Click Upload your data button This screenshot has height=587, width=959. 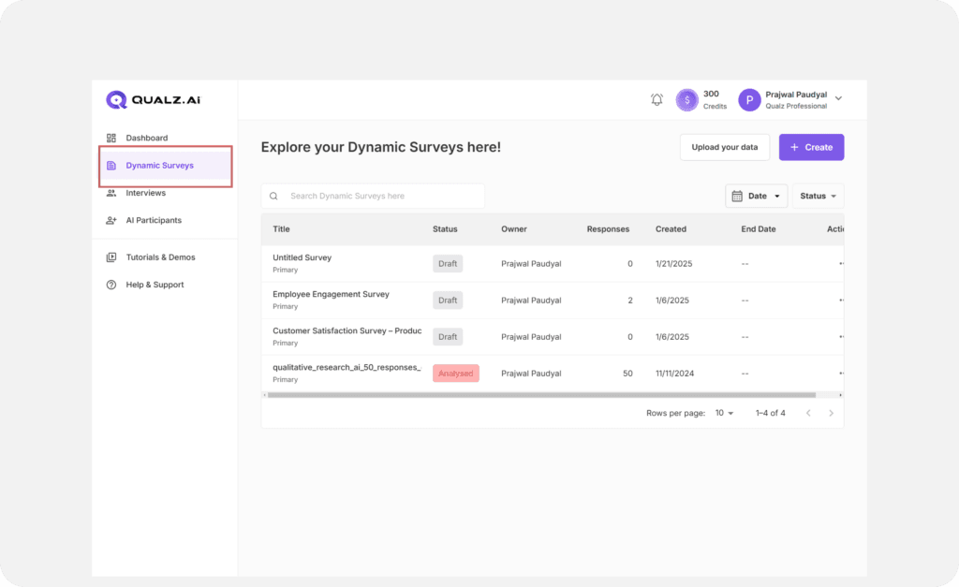click(x=724, y=147)
